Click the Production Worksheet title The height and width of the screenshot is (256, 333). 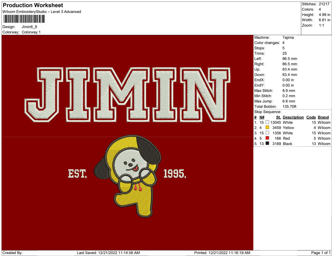pyautogui.click(x=33, y=5)
